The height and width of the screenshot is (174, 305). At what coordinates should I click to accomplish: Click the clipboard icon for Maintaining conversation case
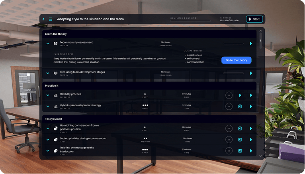pos(240,129)
